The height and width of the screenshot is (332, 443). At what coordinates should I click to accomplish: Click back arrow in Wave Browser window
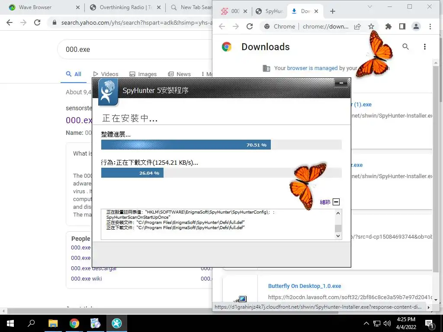10,22
